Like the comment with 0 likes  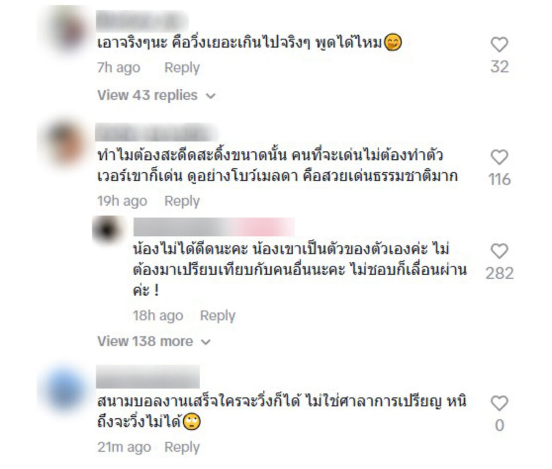pos(499,403)
